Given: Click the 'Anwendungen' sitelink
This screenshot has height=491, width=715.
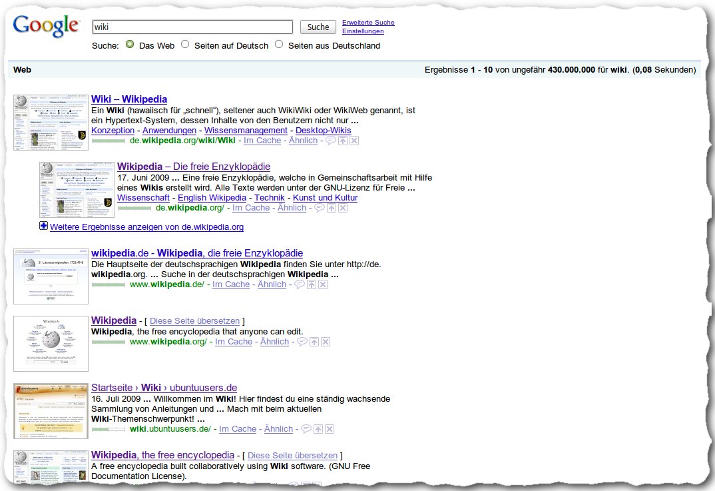Looking at the screenshot, I should coord(169,131).
